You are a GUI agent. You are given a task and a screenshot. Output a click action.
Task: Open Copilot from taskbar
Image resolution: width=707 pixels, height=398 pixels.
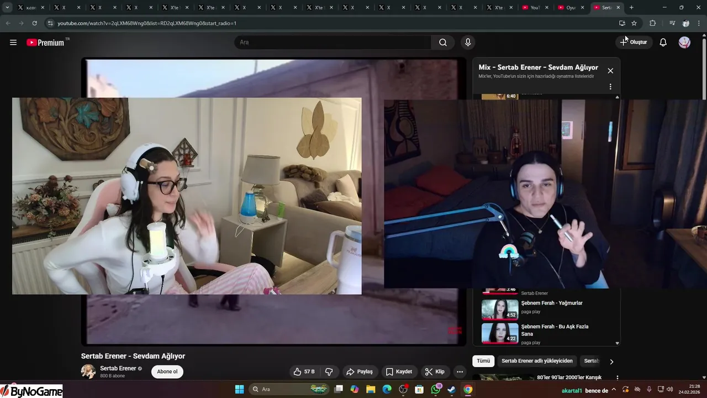pos(355,389)
